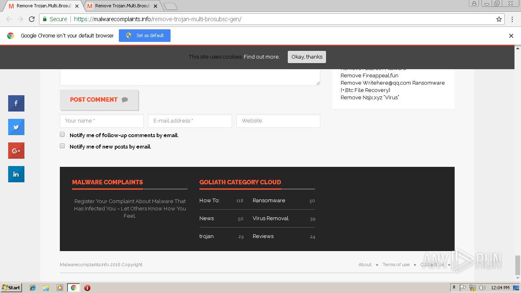Share on Facebook via sidebar icon

[16, 103]
